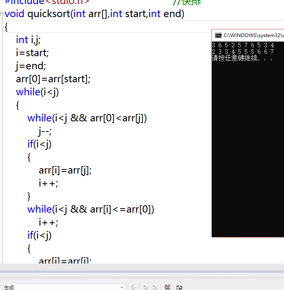Click the clear all output icon
The image size is (284, 290).
point(167,287)
